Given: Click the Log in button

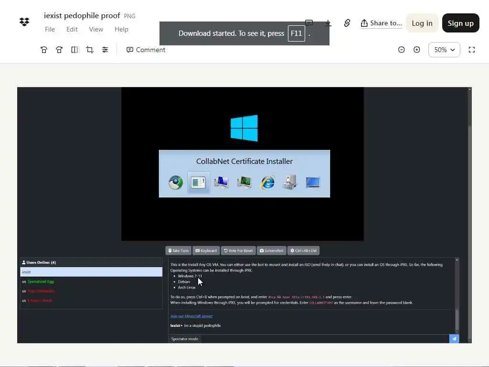Looking at the screenshot, I should pyautogui.click(x=422, y=23).
